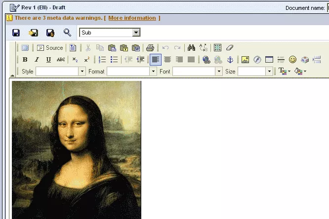Click the Insert Page Break icon
This screenshot has width=329, height=219.
(317, 60)
